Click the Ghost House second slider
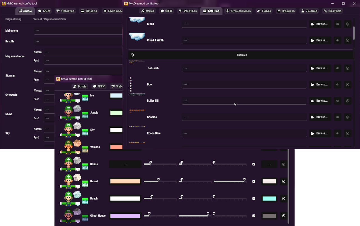Screen dimensions: 360x226 pyautogui.click(x=195, y=215)
